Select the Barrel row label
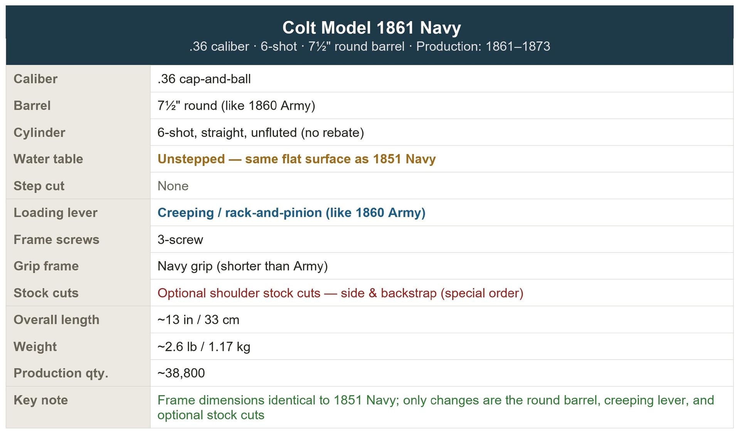 pos(32,106)
